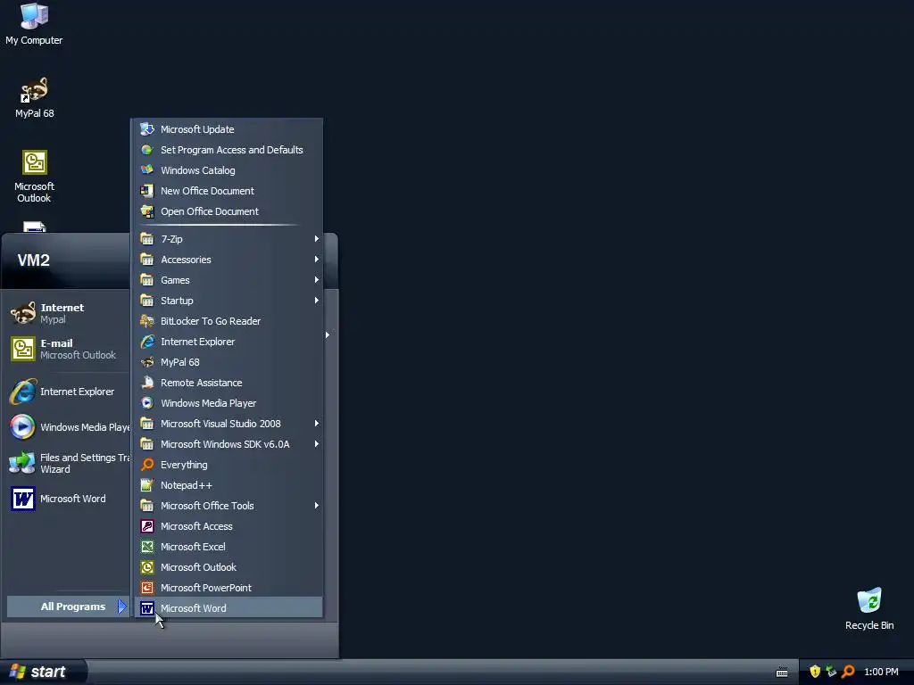
Task: Click the Start button
Action: pos(43,672)
